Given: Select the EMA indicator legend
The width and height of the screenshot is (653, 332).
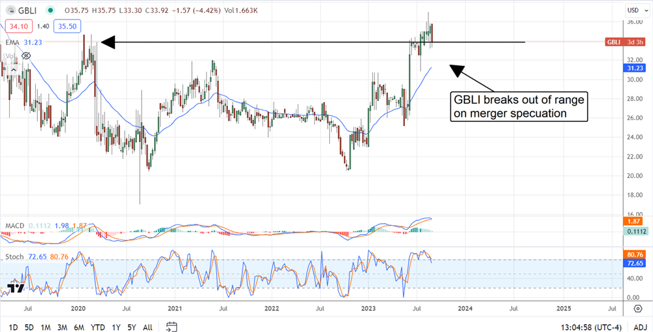Looking at the screenshot, I should (12, 42).
